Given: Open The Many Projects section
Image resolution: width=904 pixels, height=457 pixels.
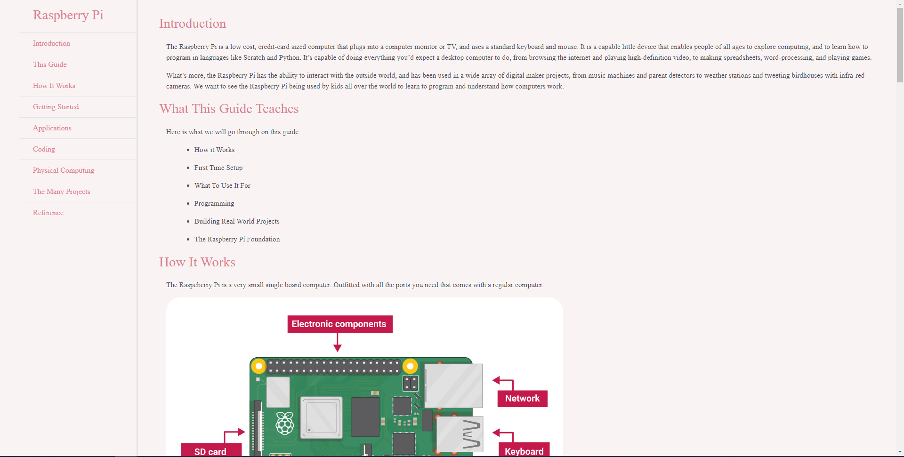Looking at the screenshot, I should tap(61, 192).
